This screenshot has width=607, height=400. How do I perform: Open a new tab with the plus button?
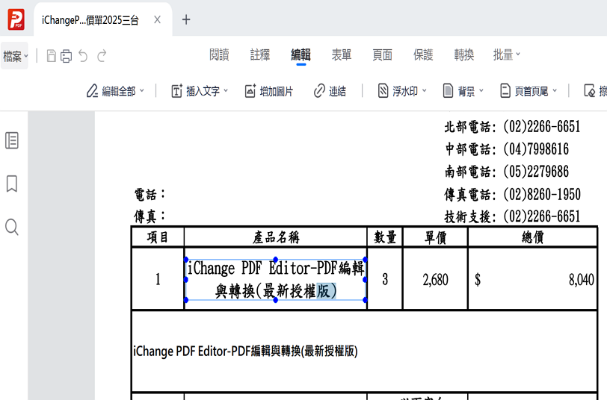[186, 19]
